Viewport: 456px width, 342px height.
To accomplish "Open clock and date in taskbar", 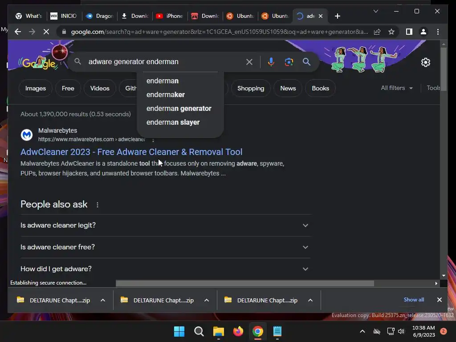I will click(424, 331).
